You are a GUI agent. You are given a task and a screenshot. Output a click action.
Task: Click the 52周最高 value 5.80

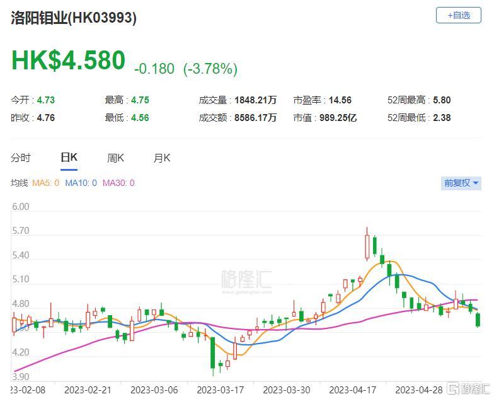pos(442,100)
